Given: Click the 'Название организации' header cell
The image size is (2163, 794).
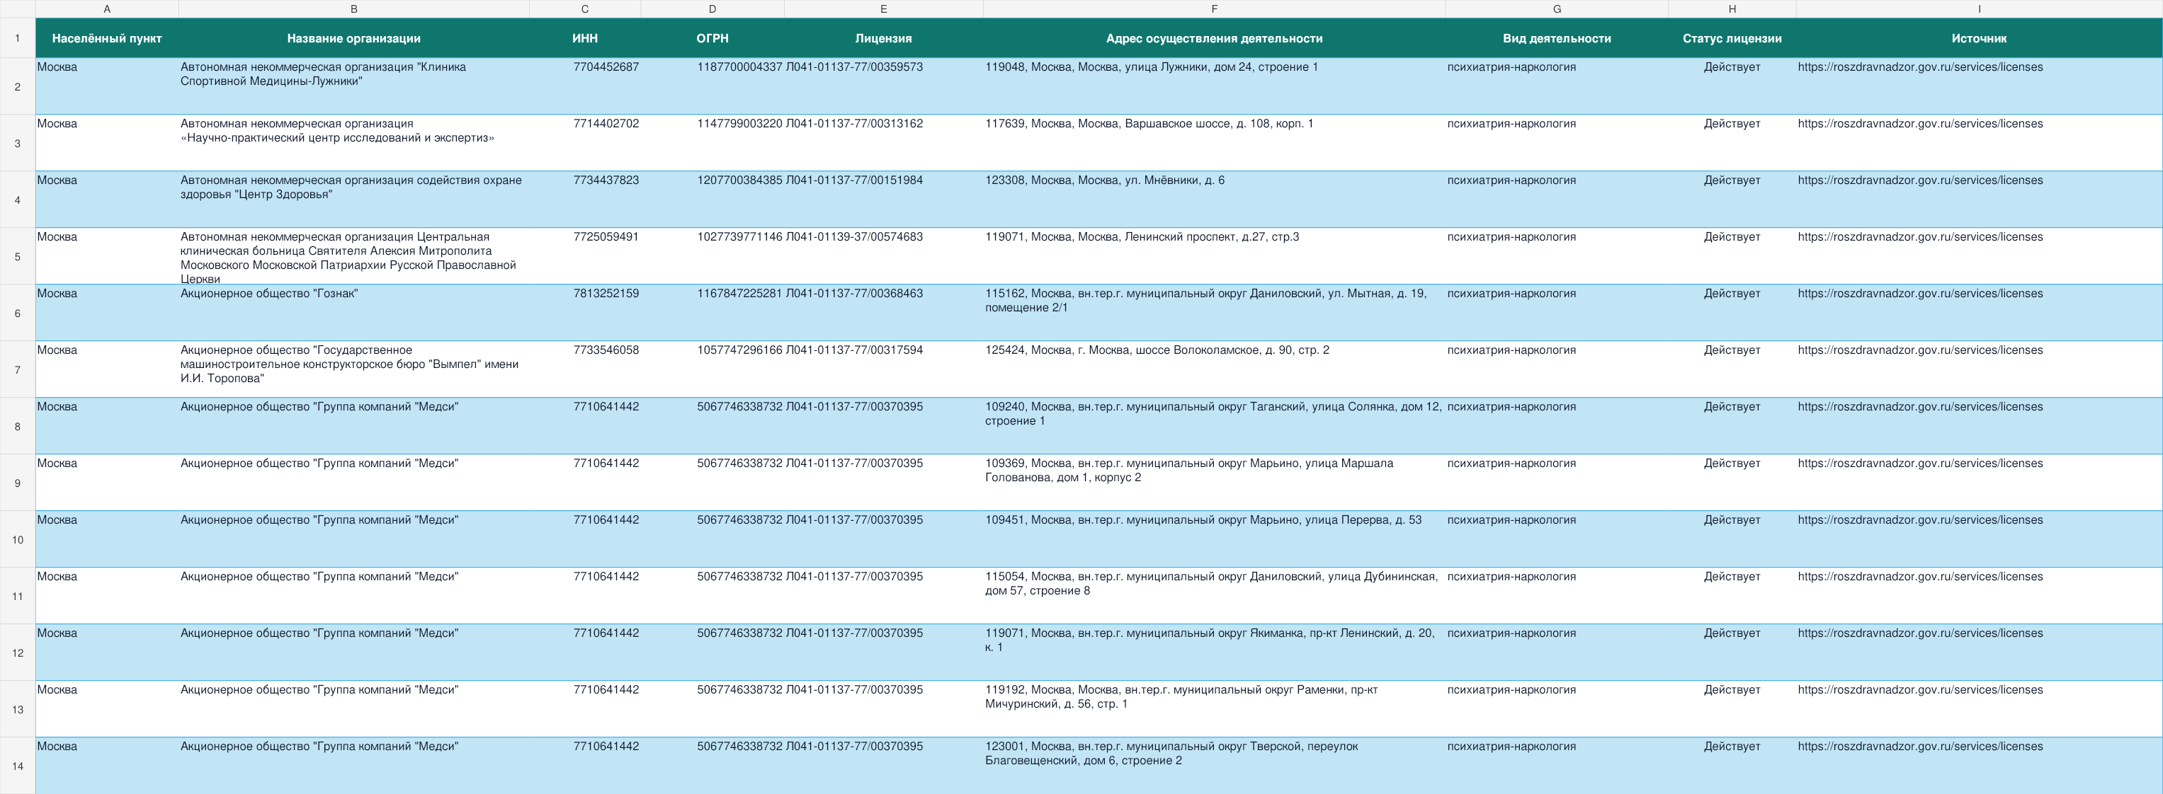Looking at the screenshot, I should pyautogui.click(x=353, y=38).
